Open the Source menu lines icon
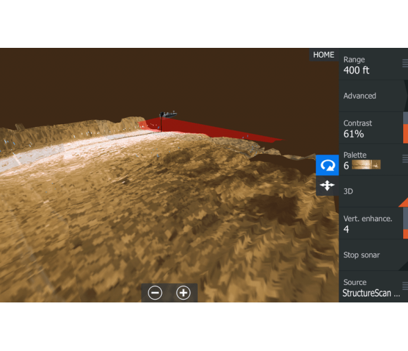The width and height of the screenshot is (408, 351). 405,286
